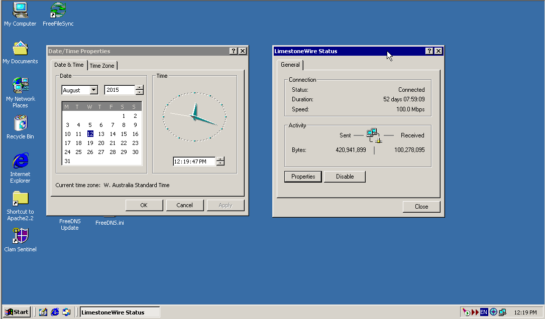Open the EN language indicator

[484, 312]
